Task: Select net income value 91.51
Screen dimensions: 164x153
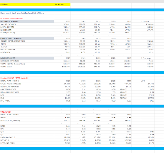Action: (x=67, y=30)
